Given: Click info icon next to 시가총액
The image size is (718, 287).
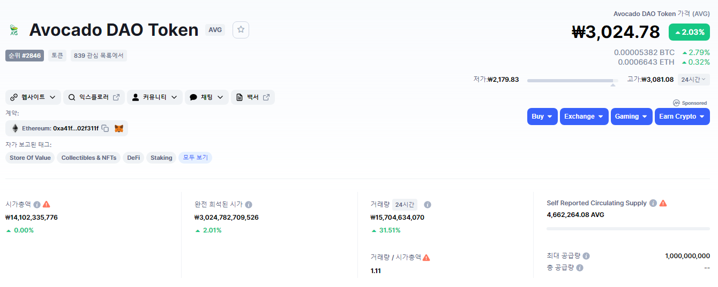Looking at the screenshot, I should (37, 204).
